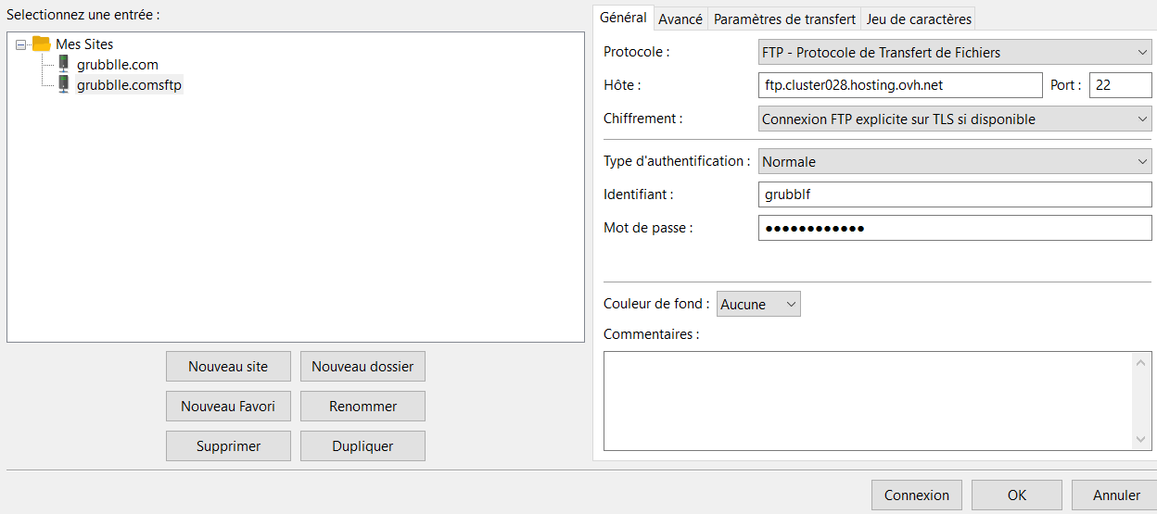Click the Port number field
The width and height of the screenshot is (1157, 514).
(x=1119, y=85)
